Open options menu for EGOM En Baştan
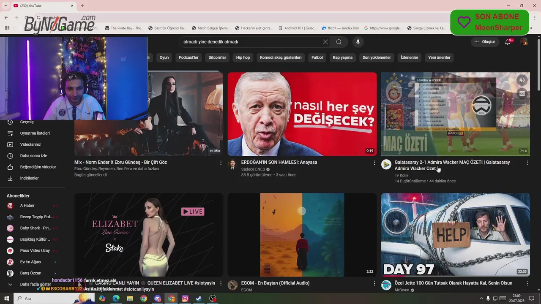 (x=374, y=283)
